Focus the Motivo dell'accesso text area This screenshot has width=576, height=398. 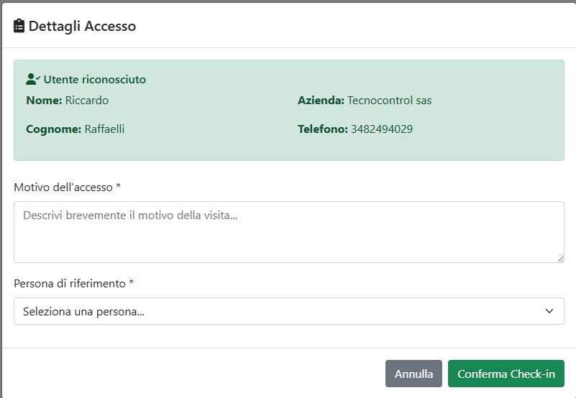(x=288, y=231)
